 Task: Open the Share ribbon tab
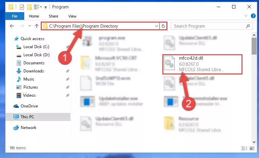click(x=53, y=16)
